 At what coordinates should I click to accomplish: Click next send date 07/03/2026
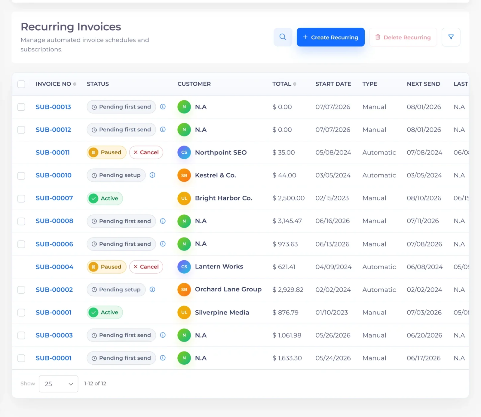click(x=424, y=312)
